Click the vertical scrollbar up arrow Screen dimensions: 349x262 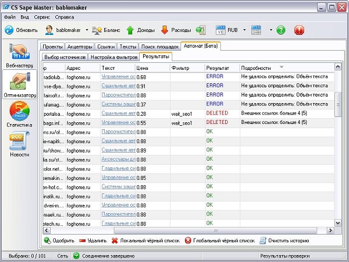[338, 66]
